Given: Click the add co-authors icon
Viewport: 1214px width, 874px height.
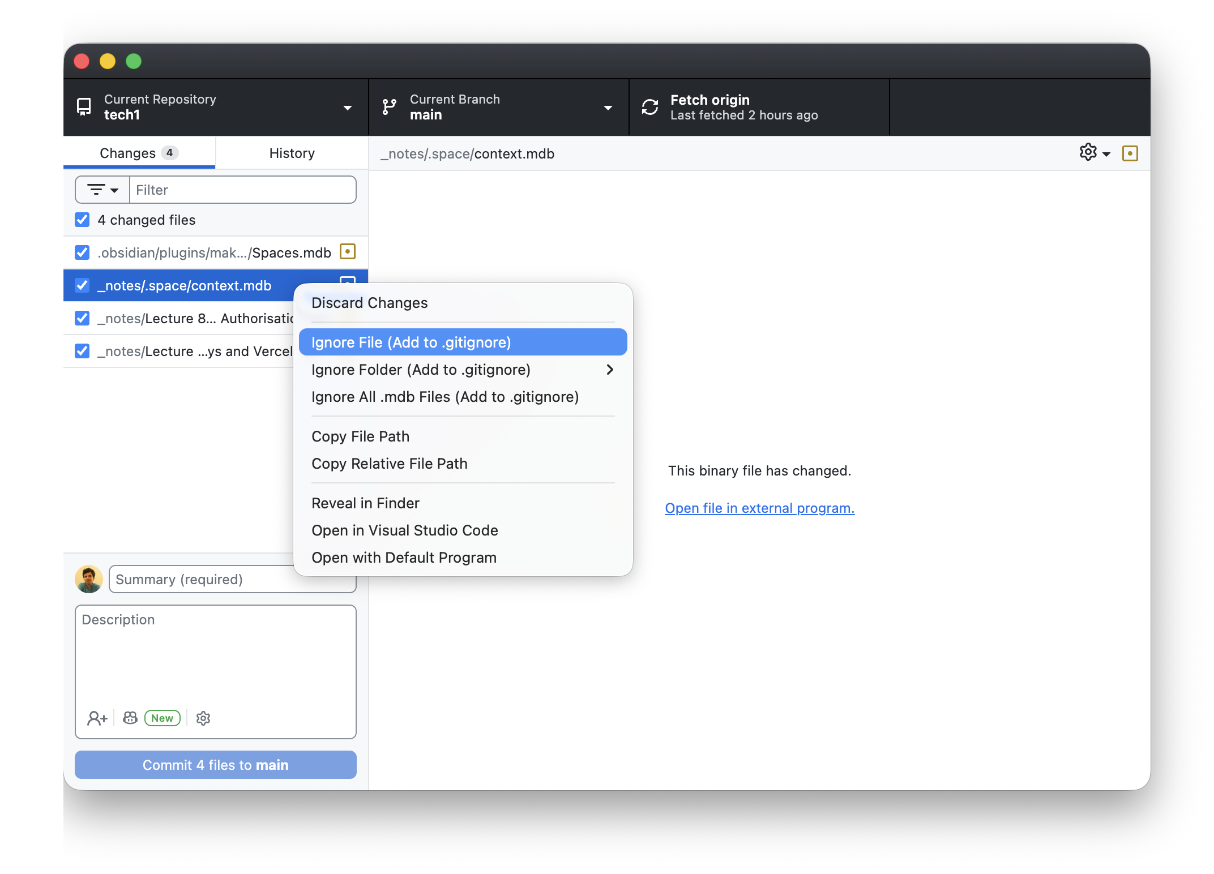Looking at the screenshot, I should pyautogui.click(x=97, y=718).
